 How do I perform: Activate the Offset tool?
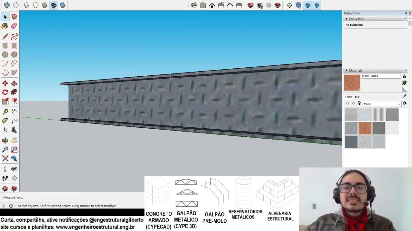(x=14, y=101)
